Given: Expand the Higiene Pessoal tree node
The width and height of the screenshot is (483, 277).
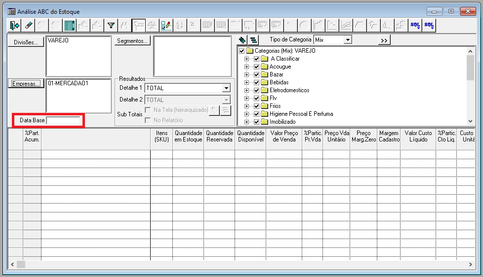Looking at the screenshot, I should pyautogui.click(x=246, y=114).
